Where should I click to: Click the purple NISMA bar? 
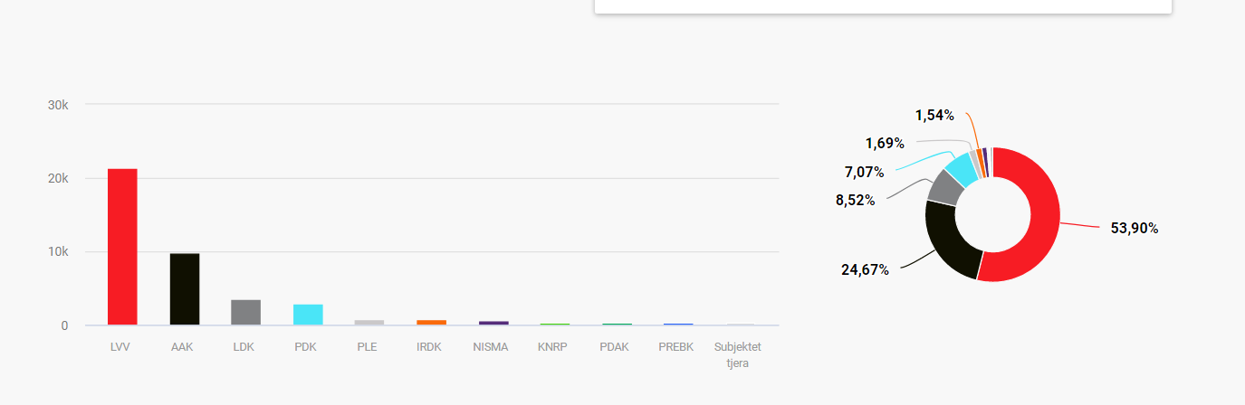[493, 323]
